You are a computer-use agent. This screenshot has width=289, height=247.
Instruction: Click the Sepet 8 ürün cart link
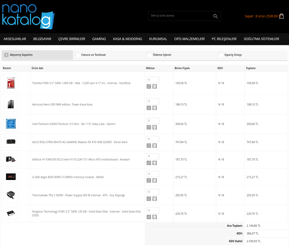point(263,16)
